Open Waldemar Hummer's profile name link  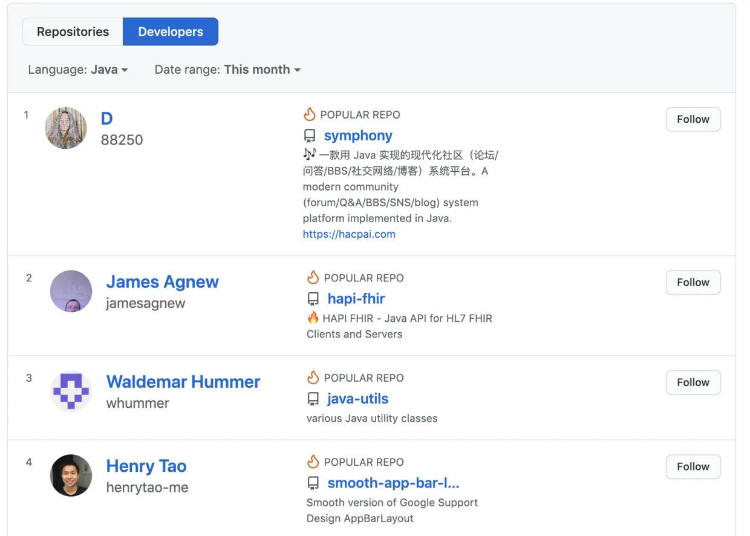pos(183,382)
